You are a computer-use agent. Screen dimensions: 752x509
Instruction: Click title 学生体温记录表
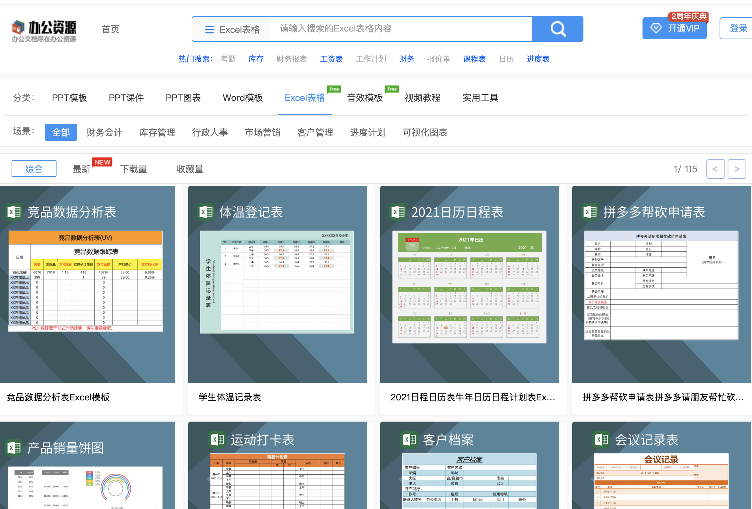click(230, 397)
